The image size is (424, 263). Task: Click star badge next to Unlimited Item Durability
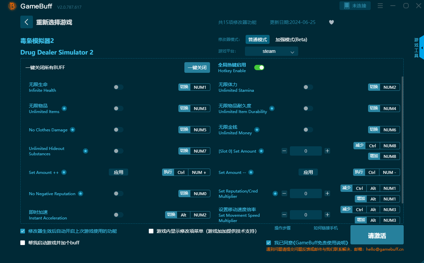[x=272, y=108]
